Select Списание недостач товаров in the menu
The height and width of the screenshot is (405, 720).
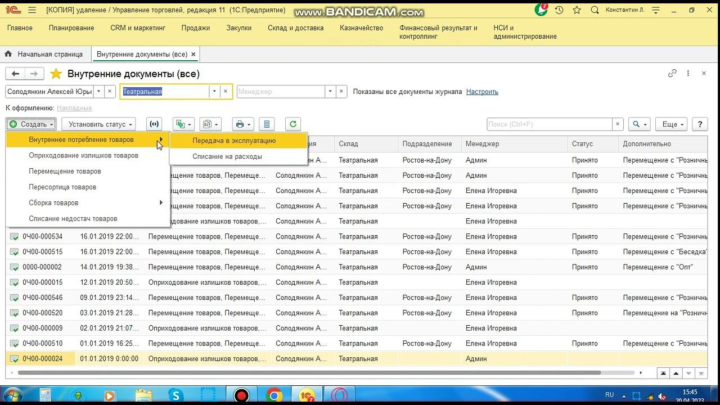tap(88, 218)
